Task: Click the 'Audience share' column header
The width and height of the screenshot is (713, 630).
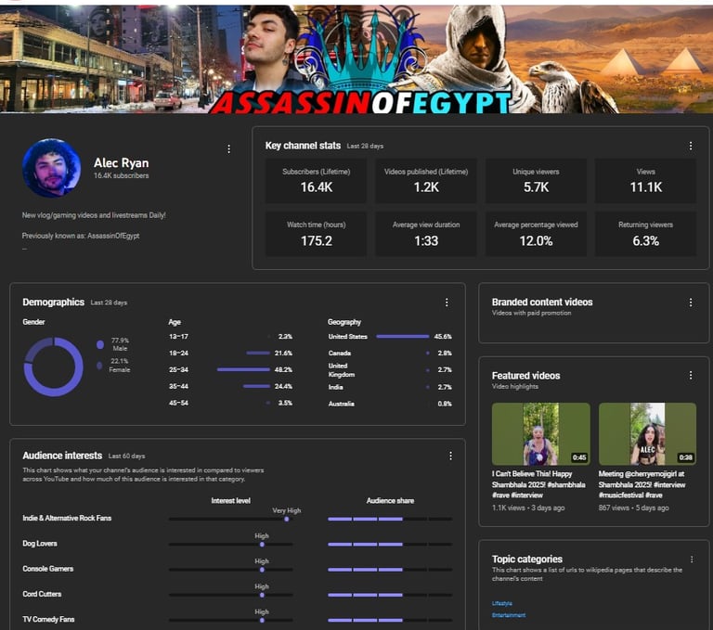Action: coord(390,500)
